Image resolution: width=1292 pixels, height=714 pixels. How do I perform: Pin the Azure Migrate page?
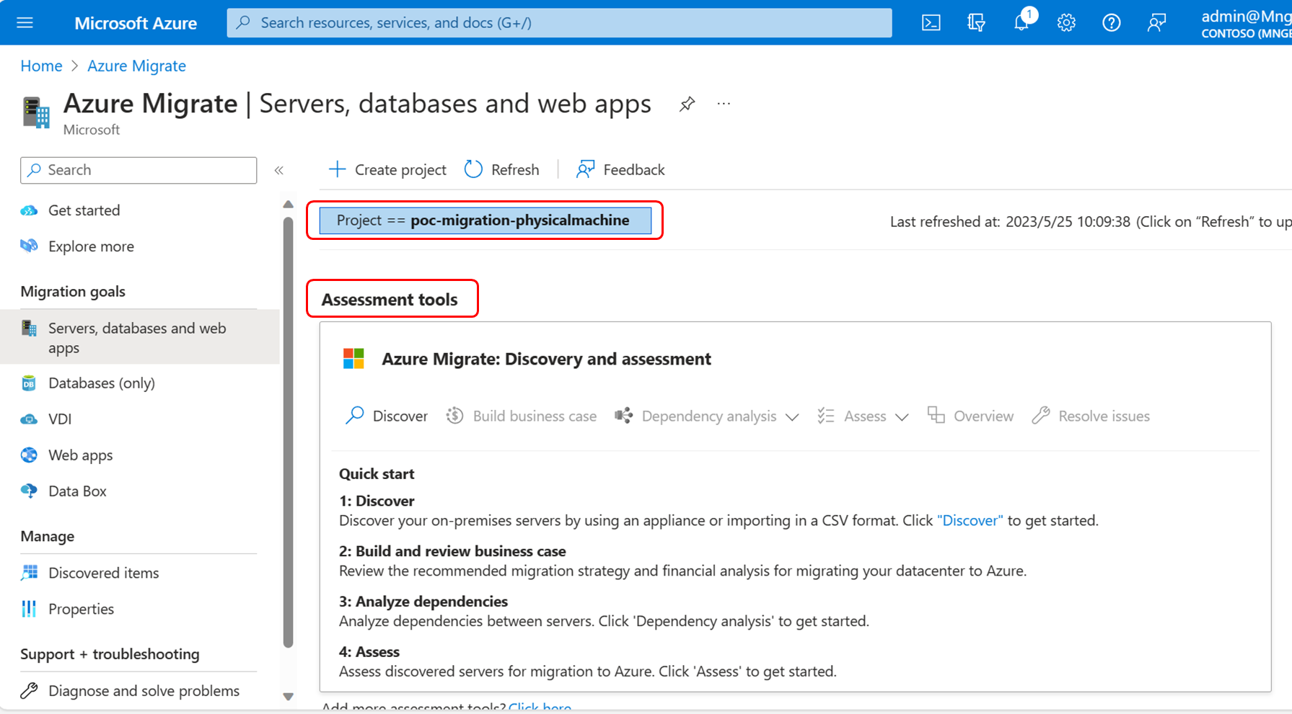pyautogui.click(x=687, y=104)
